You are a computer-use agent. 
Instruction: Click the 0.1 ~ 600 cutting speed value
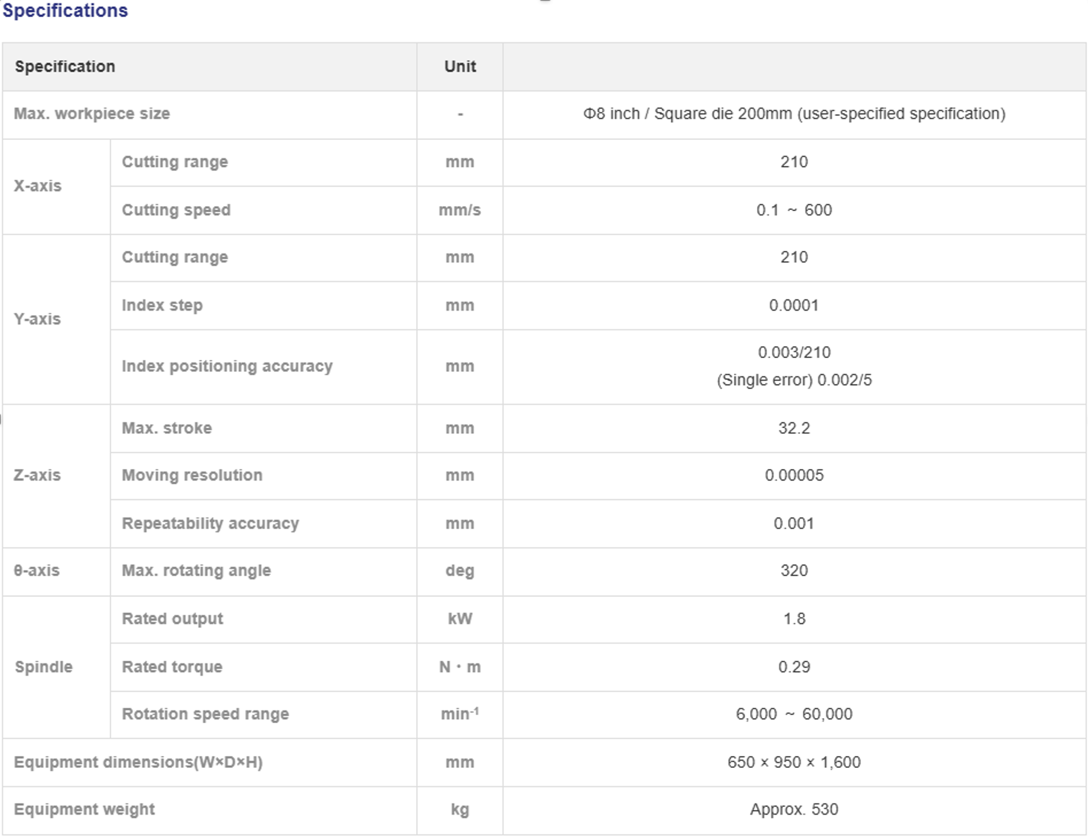pos(794,210)
